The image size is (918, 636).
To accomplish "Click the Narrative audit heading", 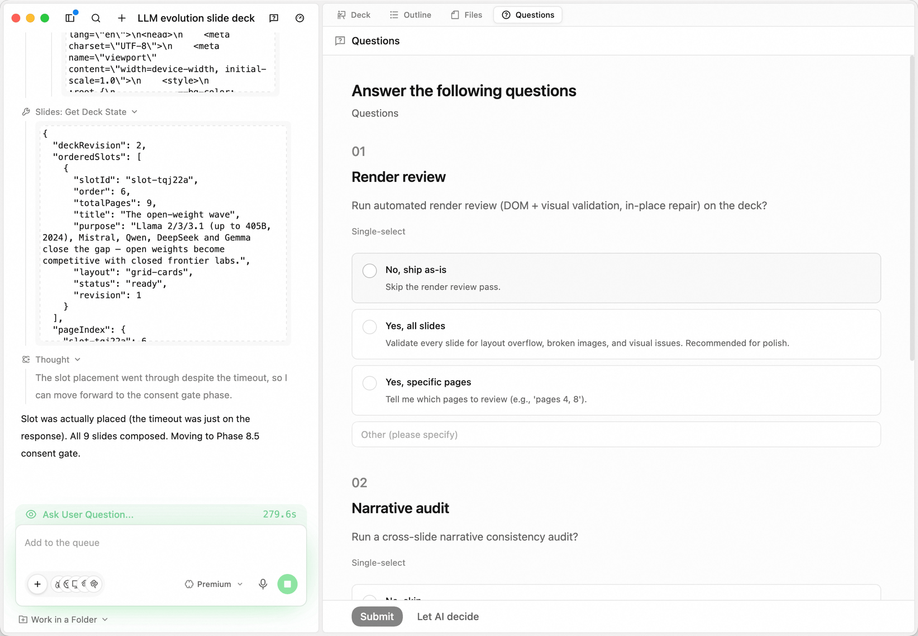I will click(400, 508).
